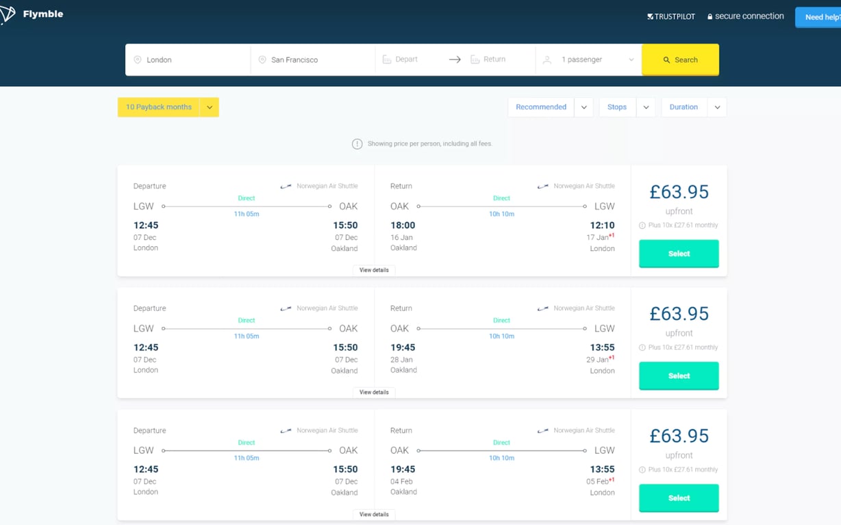Viewport: 841px width, 525px height.
Task: Click the Flymble logo
Action: click(32, 14)
